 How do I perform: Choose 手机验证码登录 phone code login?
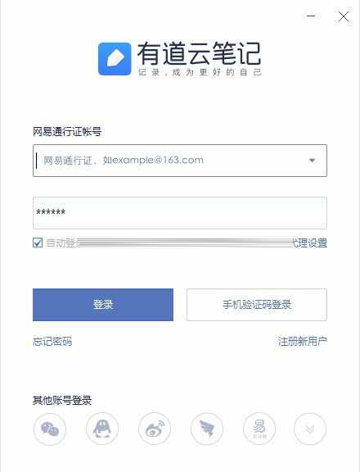(x=257, y=305)
